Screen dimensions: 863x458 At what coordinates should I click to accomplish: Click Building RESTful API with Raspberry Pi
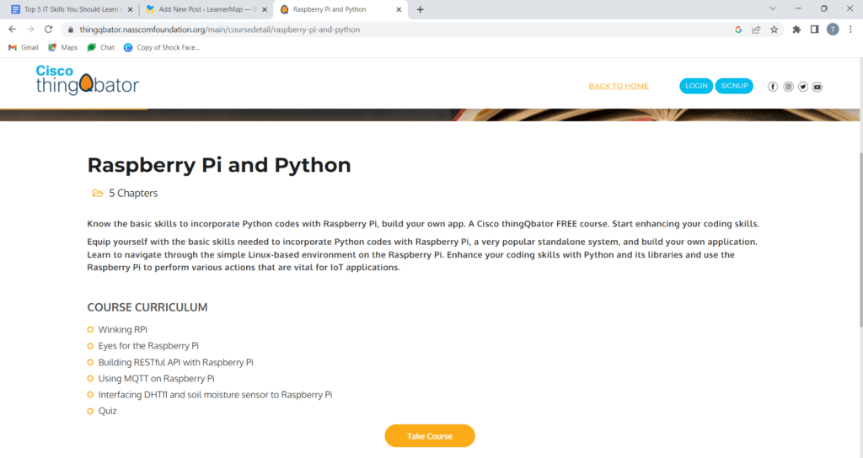(175, 362)
